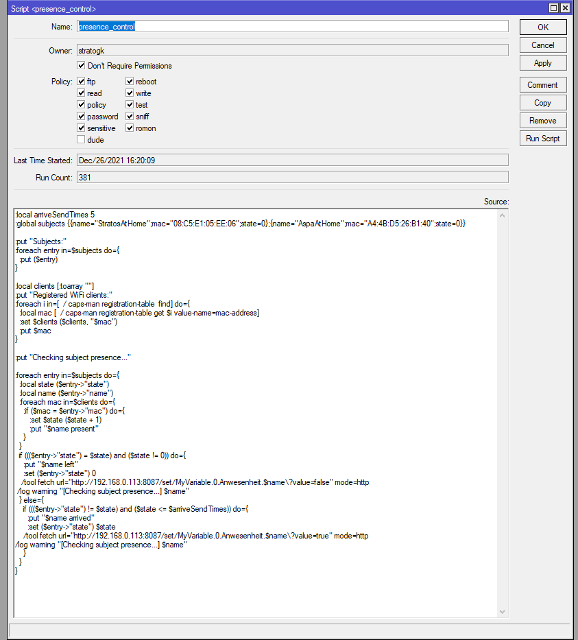Click the ':local mac' caps-man get line
Image resolution: width=578 pixels, height=640 pixels.
pos(139,313)
